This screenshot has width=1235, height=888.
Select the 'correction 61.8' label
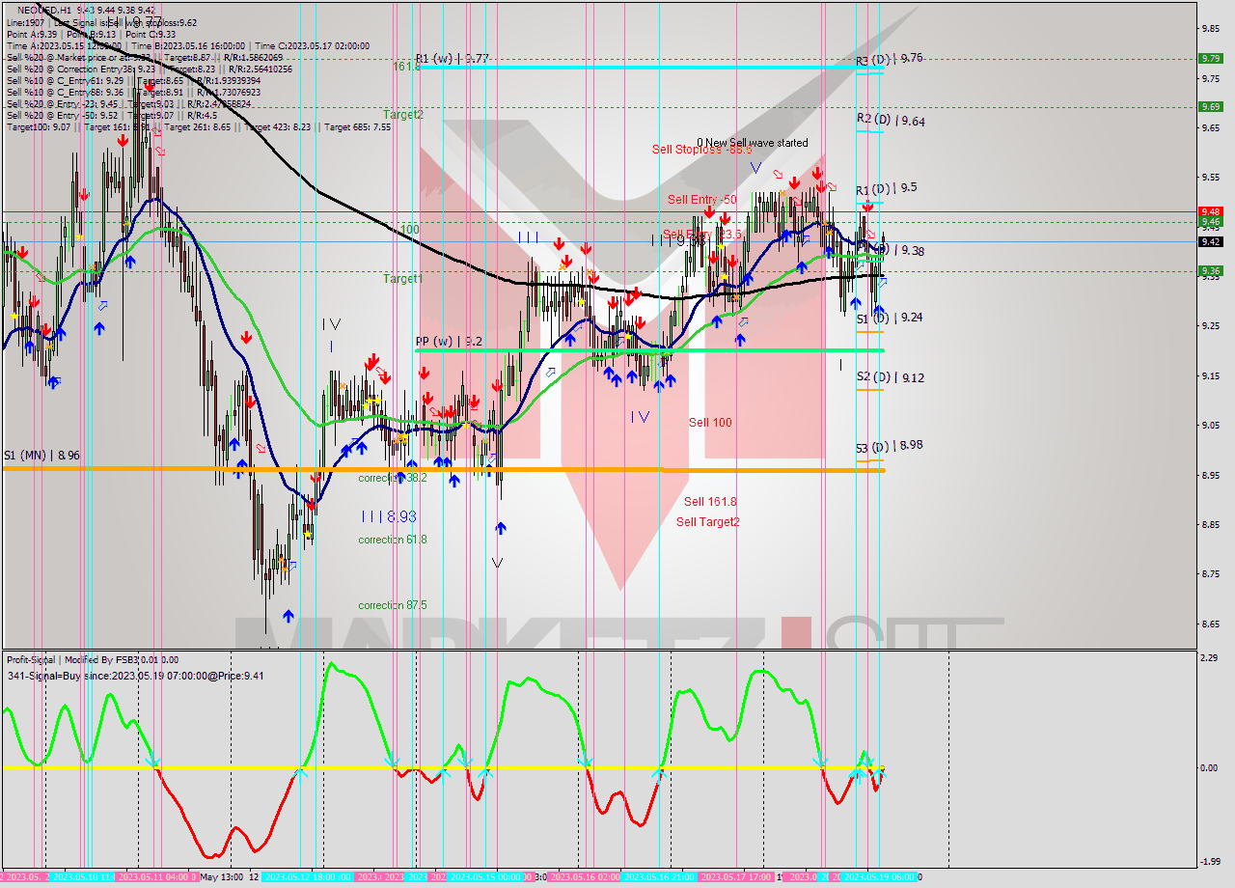coord(393,540)
